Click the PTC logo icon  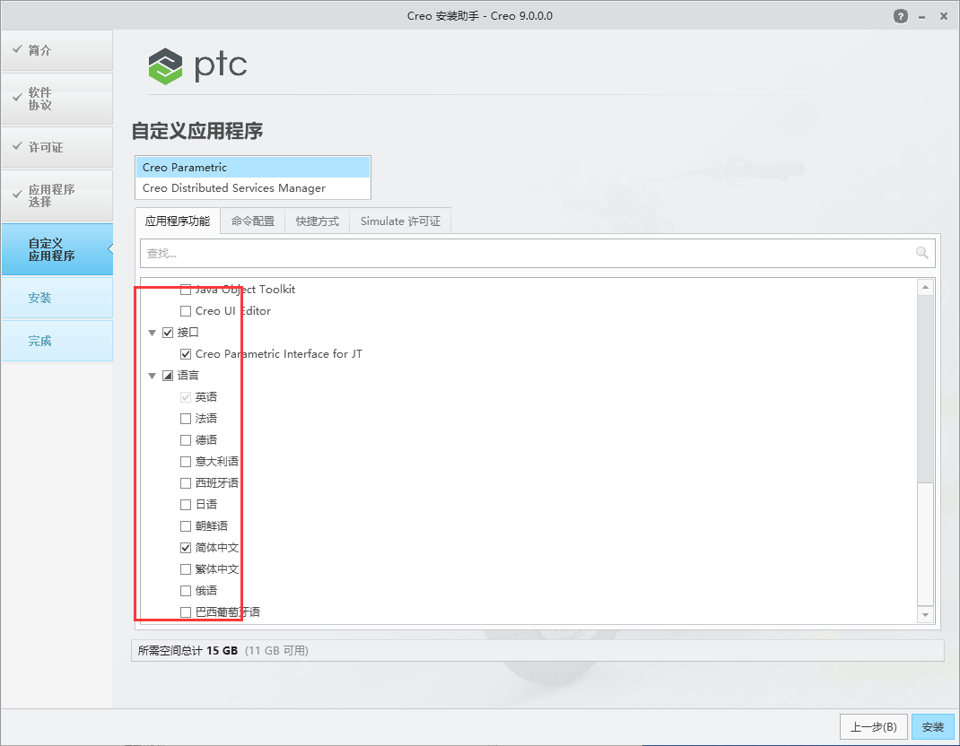point(164,65)
